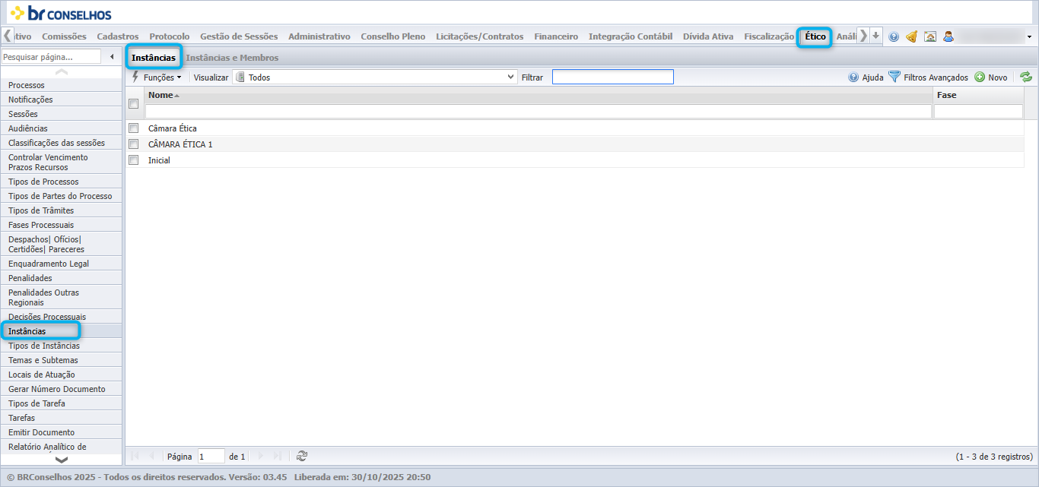The width and height of the screenshot is (1039, 487).
Task: Click the notification bell icon
Action: tap(911, 36)
